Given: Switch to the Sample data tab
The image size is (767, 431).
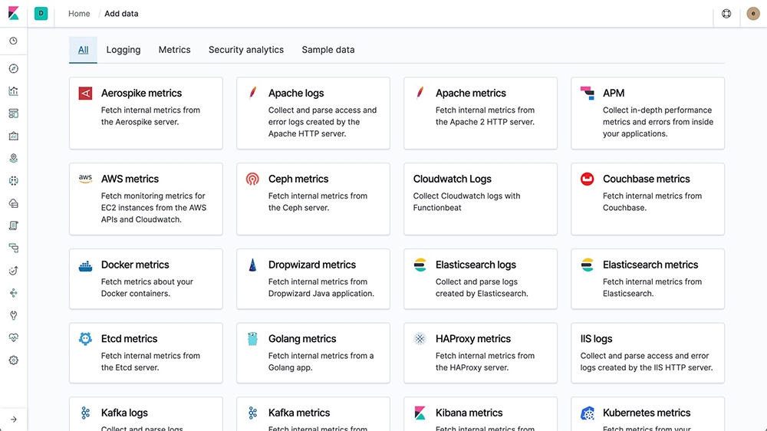Looking at the screenshot, I should 328,49.
